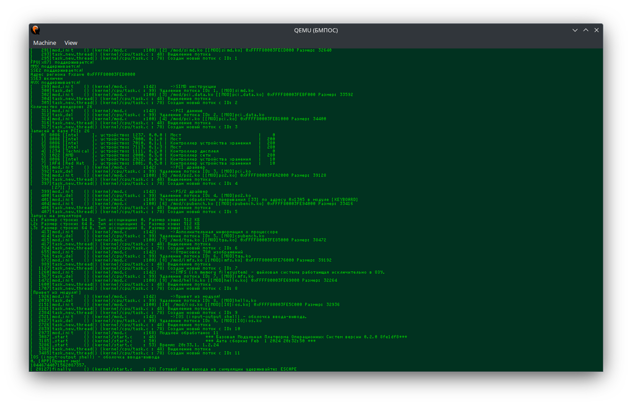Click the KEYBOARD interrupt handler log line
Image resolution: width=632 pixels, height=406 pixels.
pos(194,200)
